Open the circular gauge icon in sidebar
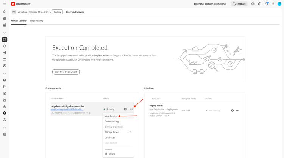 pyautogui.click(x=5, y=66)
